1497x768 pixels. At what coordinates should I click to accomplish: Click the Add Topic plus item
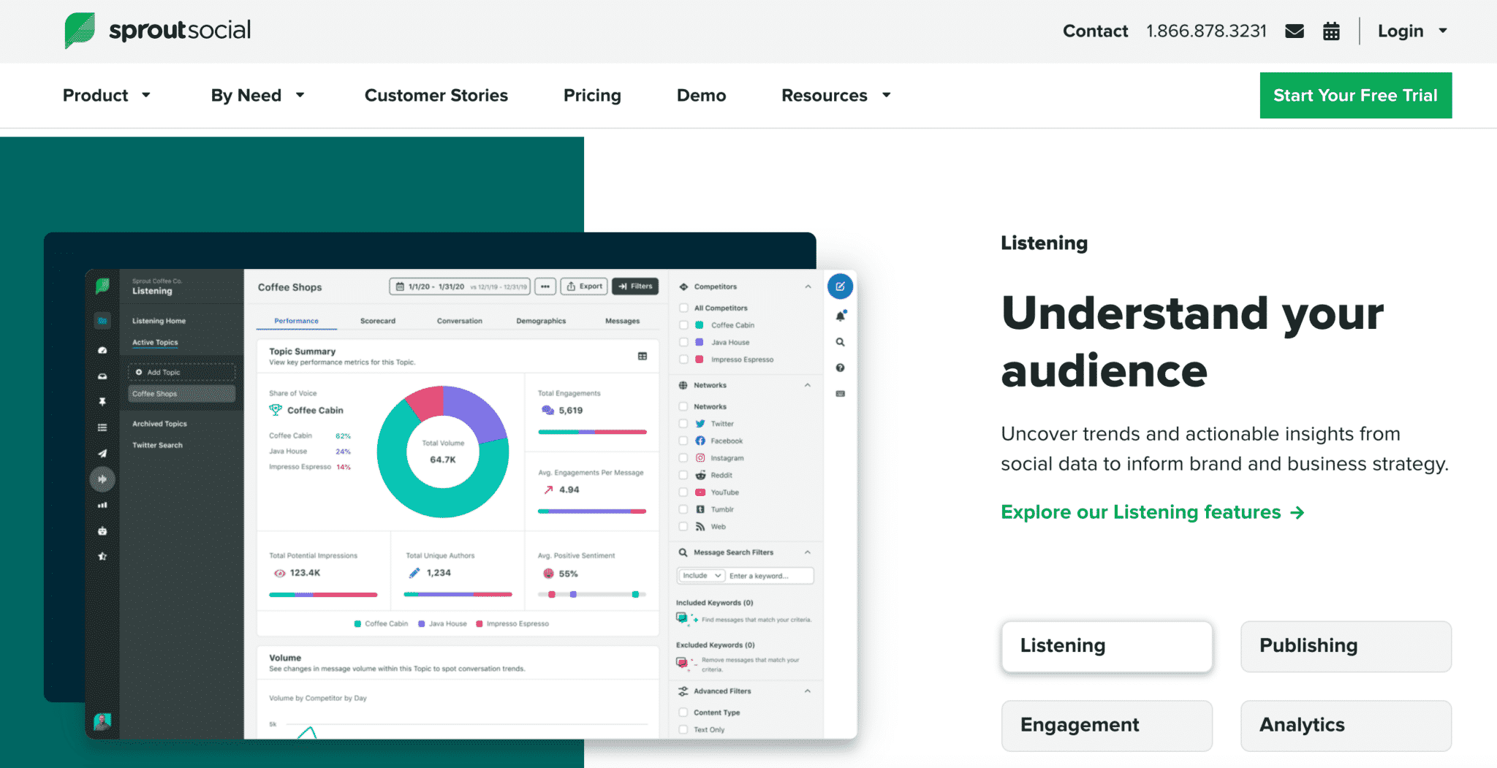182,372
